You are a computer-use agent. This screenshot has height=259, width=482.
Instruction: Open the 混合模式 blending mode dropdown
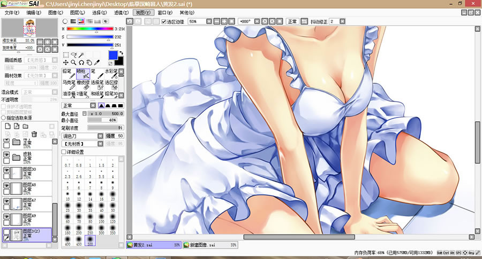click(x=55, y=92)
